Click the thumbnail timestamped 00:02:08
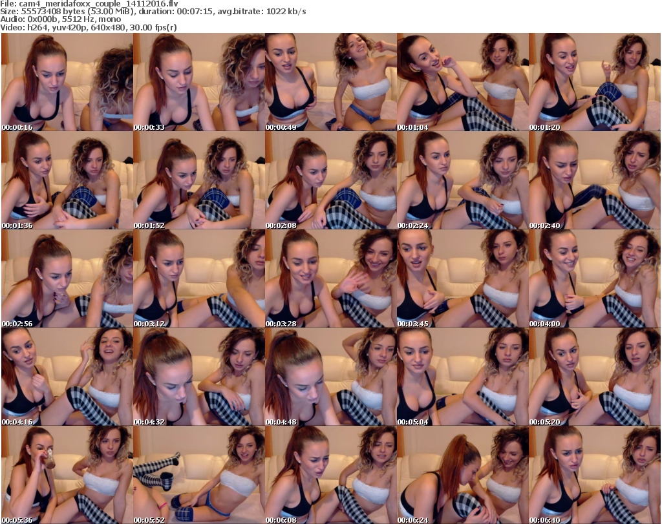662x524 pixels. click(330, 181)
